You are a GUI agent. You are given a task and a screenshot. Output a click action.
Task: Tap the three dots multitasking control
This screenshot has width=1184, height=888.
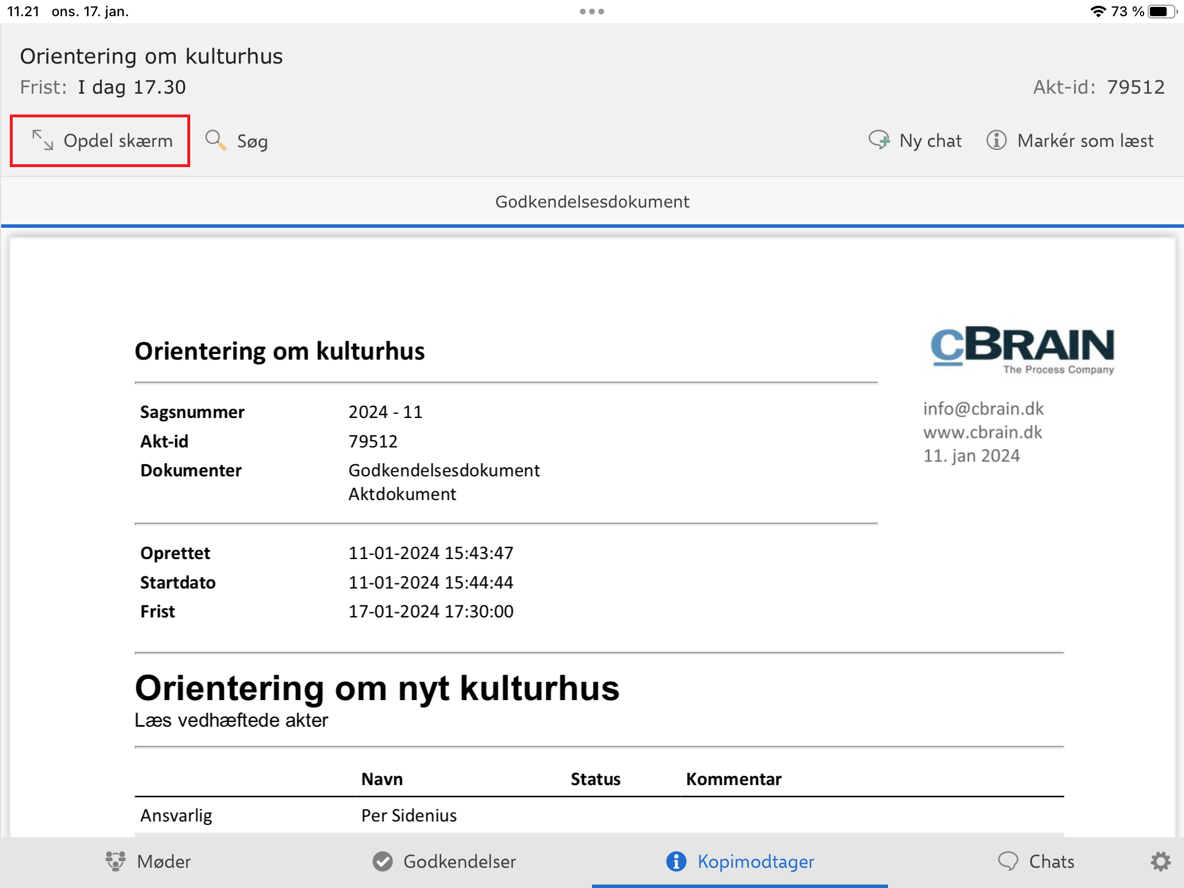[592, 12]
